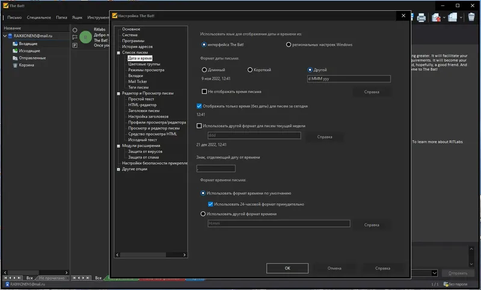Click the trash can icon in main toolbar
The image size is (481, 290).
(x=471, y=17)
